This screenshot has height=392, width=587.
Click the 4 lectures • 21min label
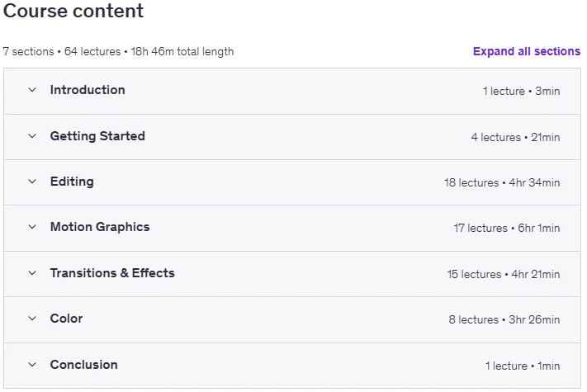(515, 137)
